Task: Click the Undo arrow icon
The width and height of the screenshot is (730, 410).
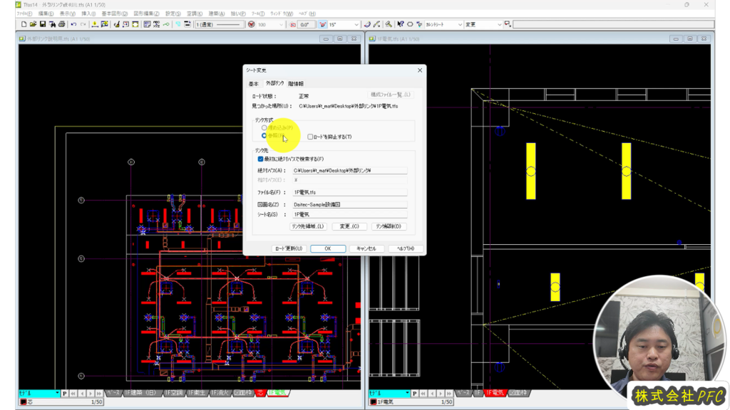Action: click(x=73, y=24)
